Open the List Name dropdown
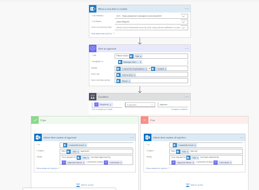The height and width of the screenshot is (190, 259). 183,22
